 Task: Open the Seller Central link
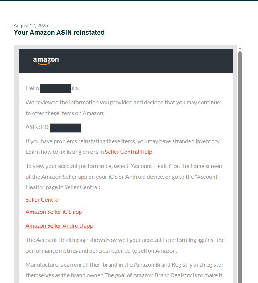coord(43,200)
